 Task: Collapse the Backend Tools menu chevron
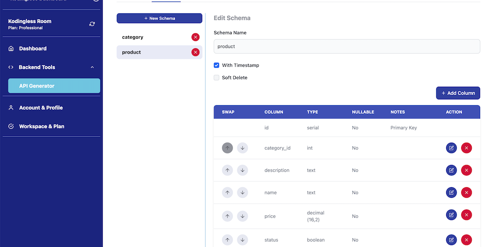coord(92,68)
